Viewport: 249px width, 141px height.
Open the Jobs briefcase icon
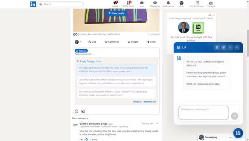click(x=142, y=3)
